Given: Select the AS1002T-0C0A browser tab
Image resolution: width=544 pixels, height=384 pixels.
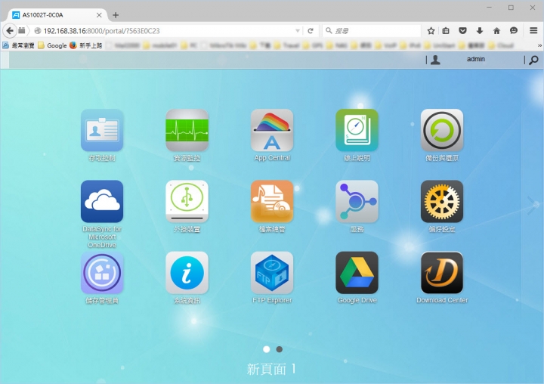Looking at the screenshot, I should click(x=57, y=15).
